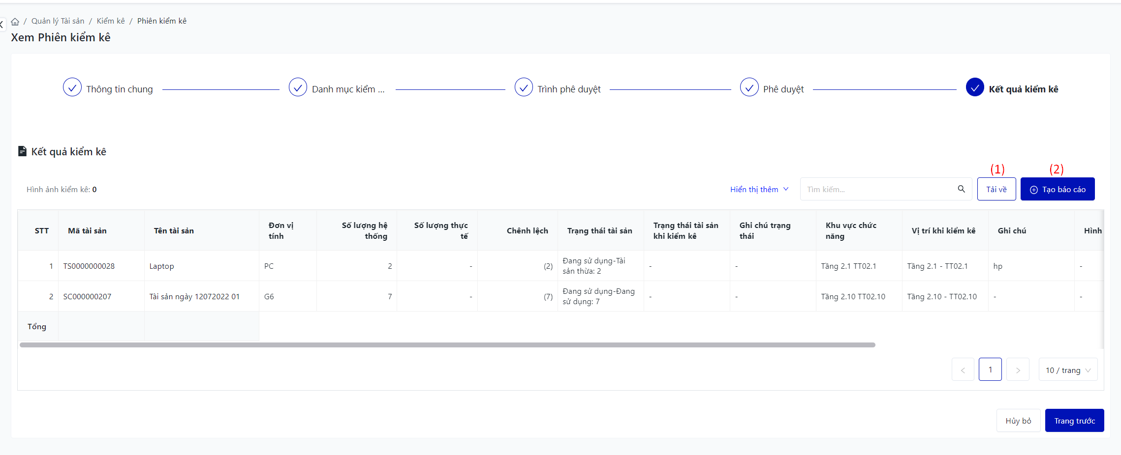
Task: Click the Phê duyệt step checkmark icon
Action: [749, 87]
